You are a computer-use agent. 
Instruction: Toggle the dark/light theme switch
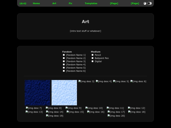(149, 3)
